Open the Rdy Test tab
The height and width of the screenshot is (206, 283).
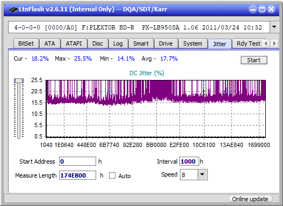(248, 43)
